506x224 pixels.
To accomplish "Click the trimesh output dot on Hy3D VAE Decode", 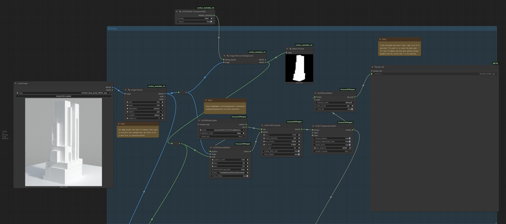I will (302, 129).
